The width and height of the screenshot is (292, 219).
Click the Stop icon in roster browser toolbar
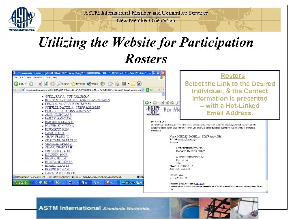click(x=40, y=84)
